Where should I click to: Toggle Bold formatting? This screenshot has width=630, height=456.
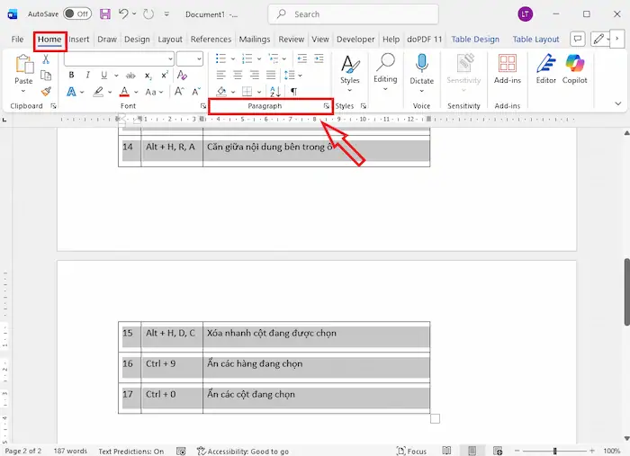point(72,76)
